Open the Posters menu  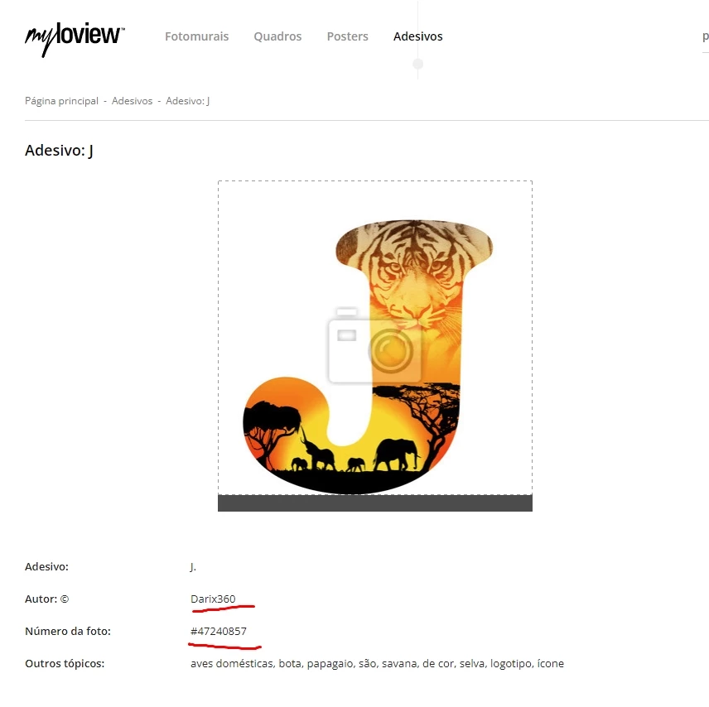[x=348, y=36]
